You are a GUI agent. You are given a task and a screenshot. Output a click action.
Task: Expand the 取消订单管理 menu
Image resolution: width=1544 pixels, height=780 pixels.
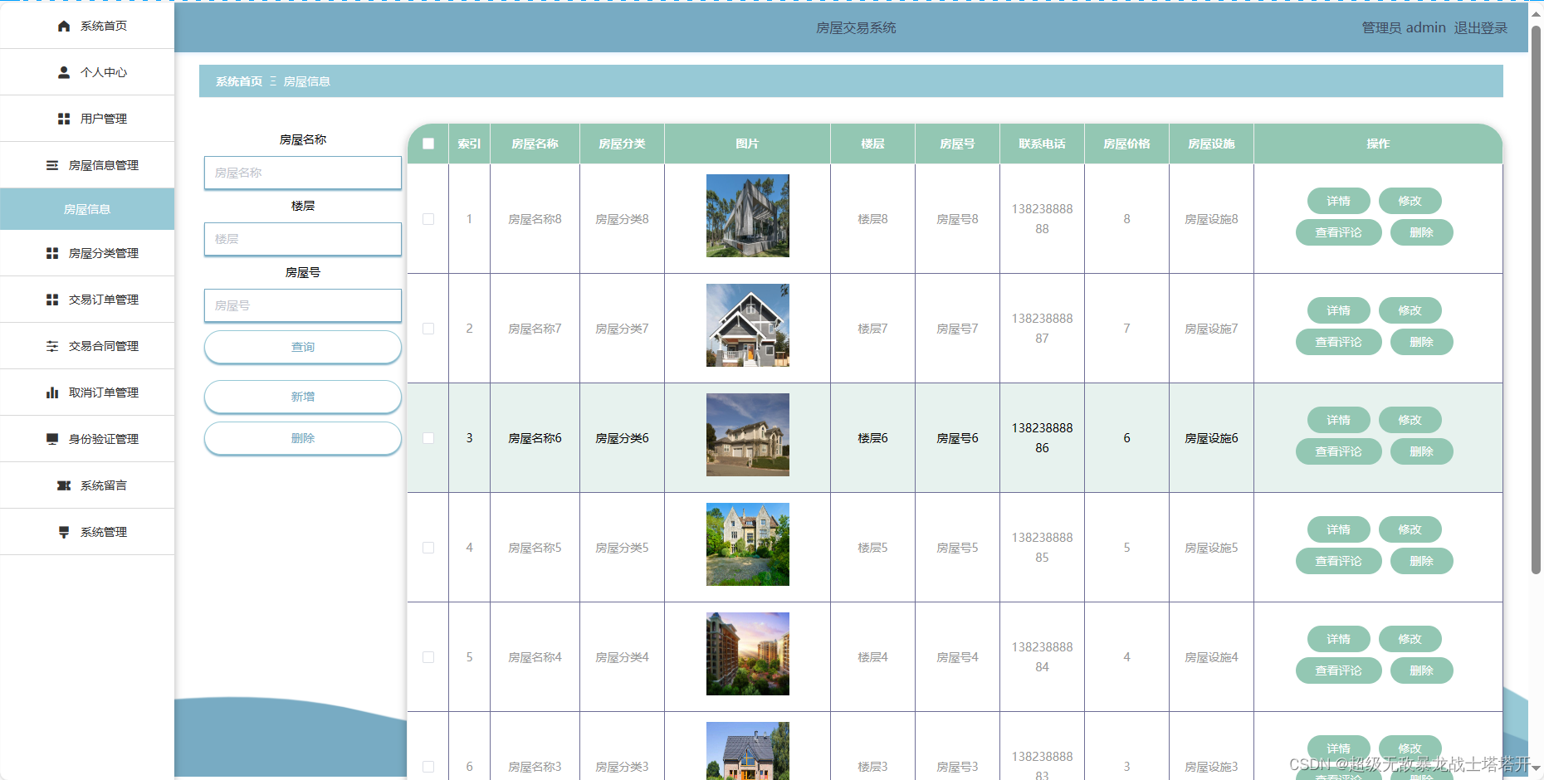pyautogui.click(x=87, y=392)
